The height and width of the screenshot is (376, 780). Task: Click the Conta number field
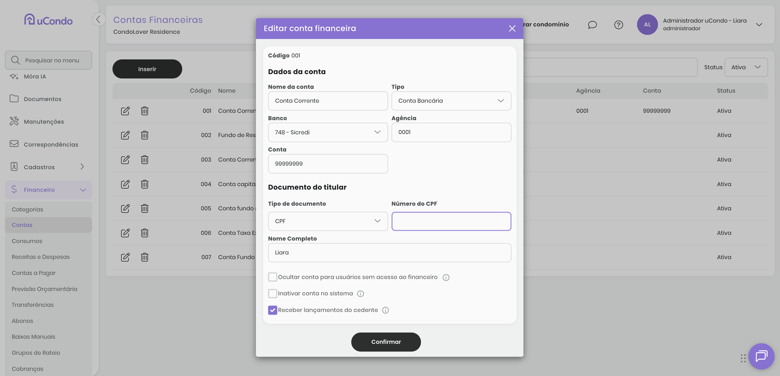[328, 164]
